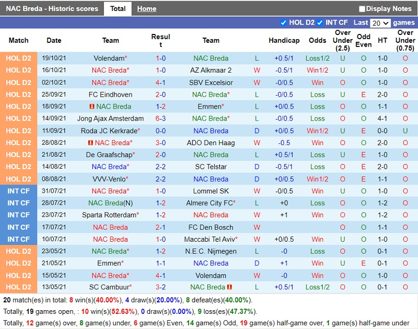Switch to the Total tab
The width and height of the screenshot is (418, 329).
pyautogui.click(x=118, y=8)
